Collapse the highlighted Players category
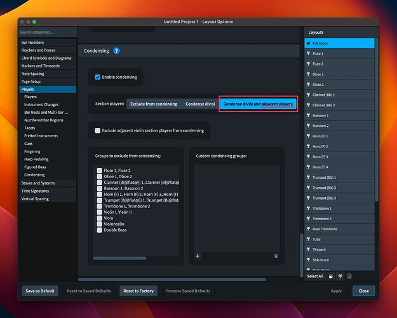 tap(48, 89)
